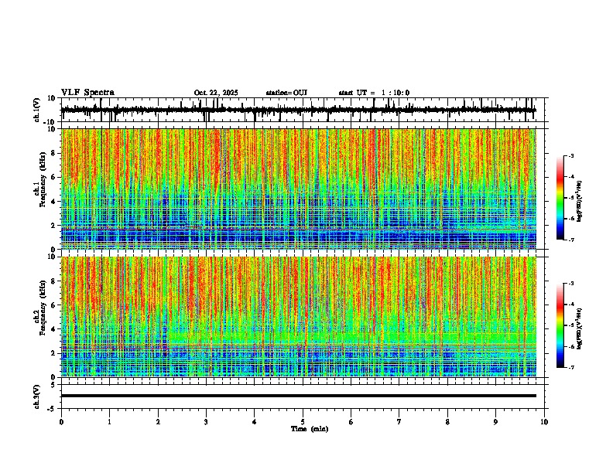Click the "8" kHz tick of ch.1 spectrogram

[x=54, y=153]
